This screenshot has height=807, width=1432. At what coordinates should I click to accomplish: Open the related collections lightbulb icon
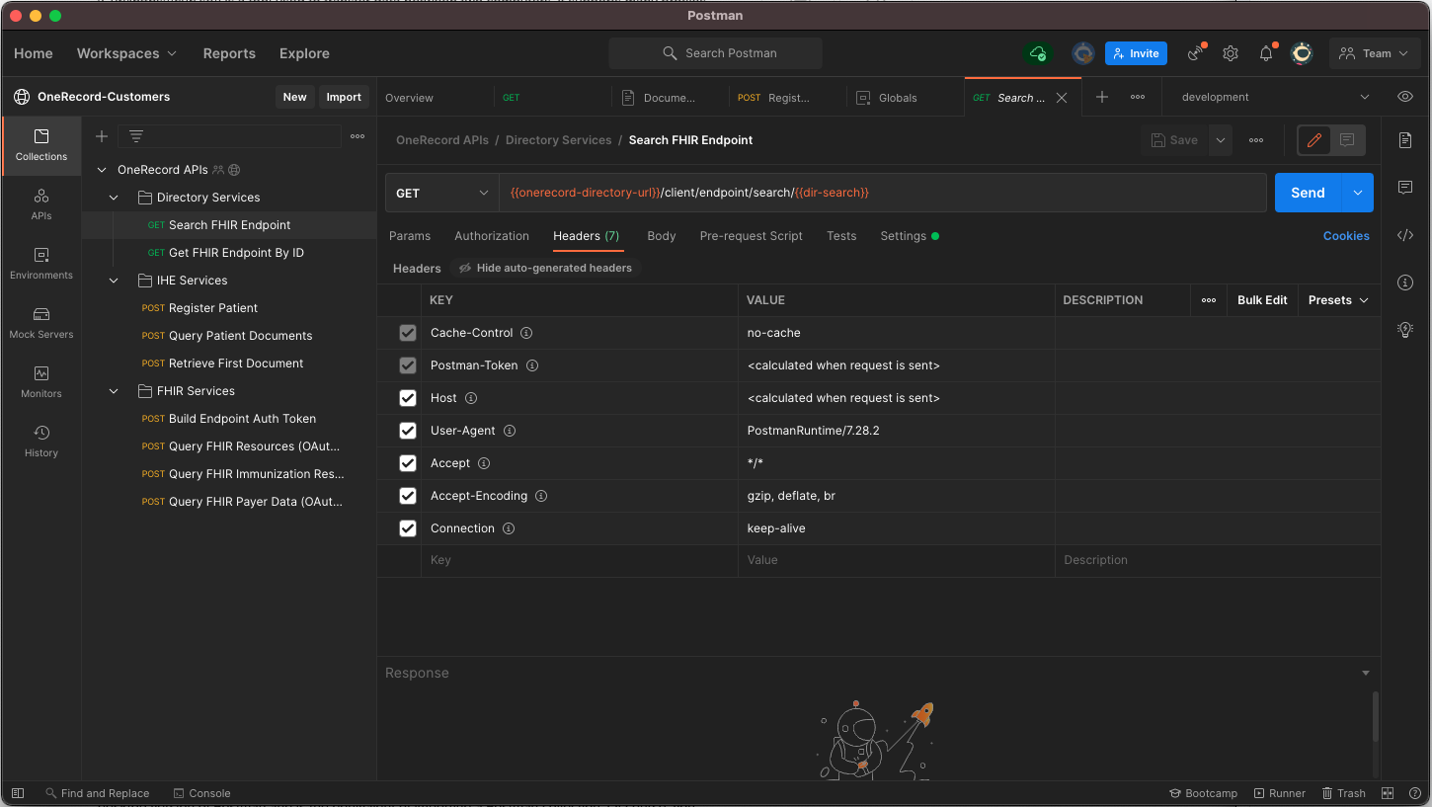pyautogui.click(x=1405, y=330)
